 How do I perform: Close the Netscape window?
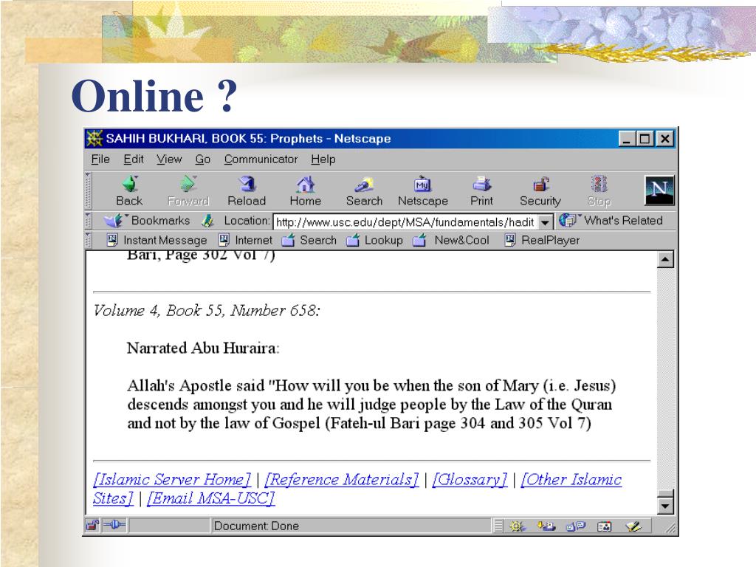664,139
